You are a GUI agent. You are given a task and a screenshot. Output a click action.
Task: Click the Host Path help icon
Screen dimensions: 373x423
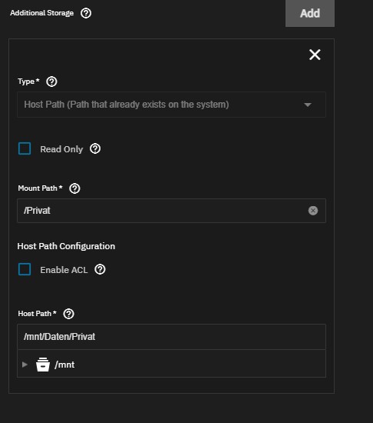pyautogui.click(x=68, y=314)
